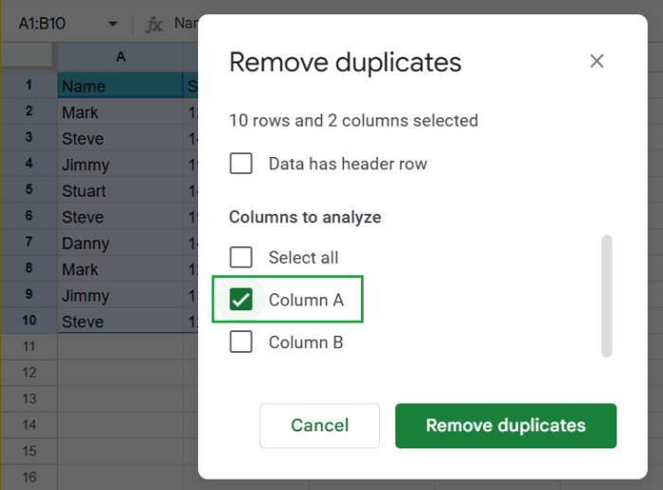The width and height of the screenshot is (663, 490).
Task: Click row header 7
Action: (28, 242)
